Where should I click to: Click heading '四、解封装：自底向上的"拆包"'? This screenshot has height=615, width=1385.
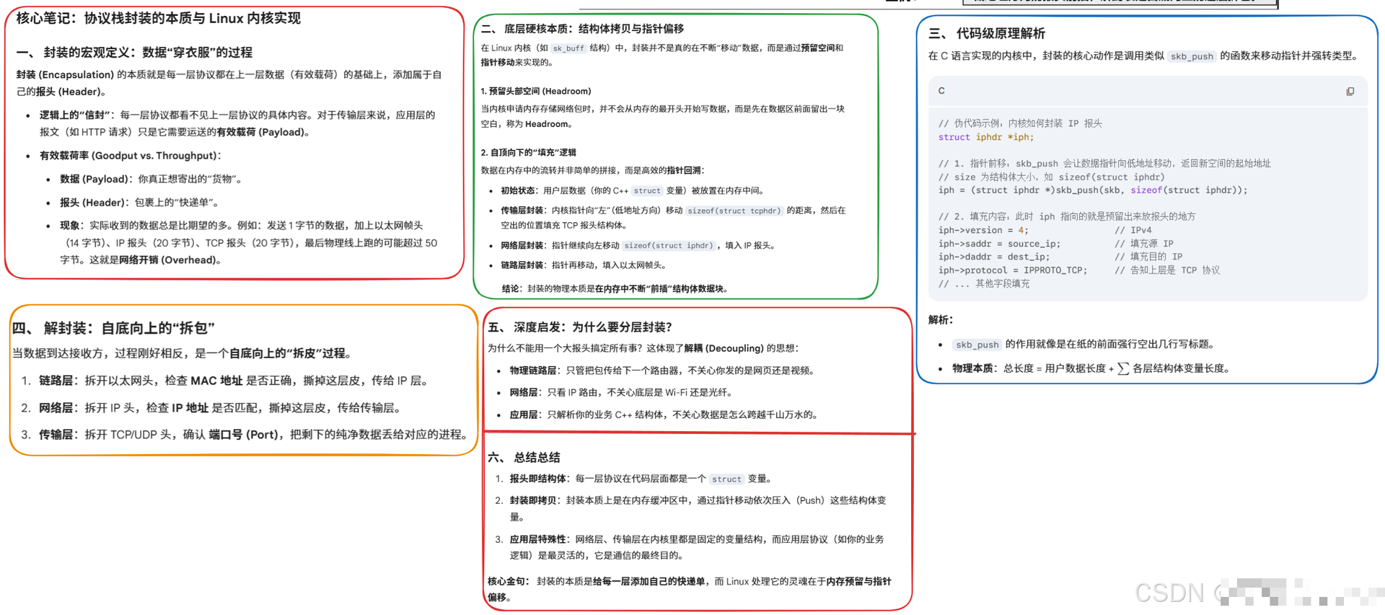(x=113, y=328)
